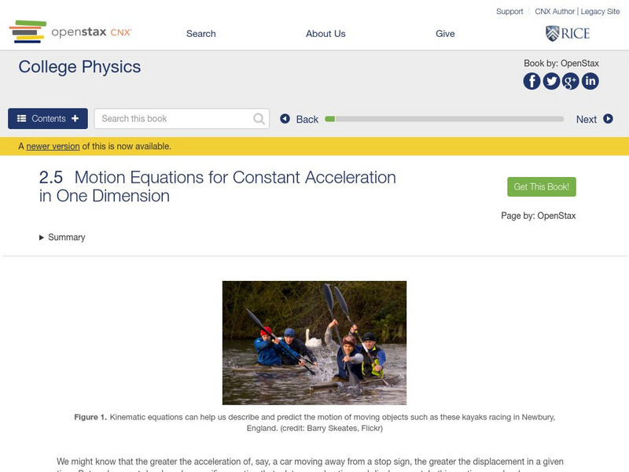Focus the Search this book field

[x=173, y=119]
